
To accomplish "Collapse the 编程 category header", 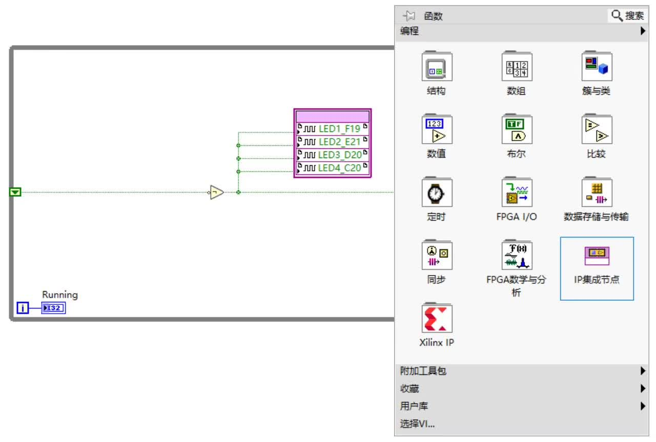I will 523,31.
